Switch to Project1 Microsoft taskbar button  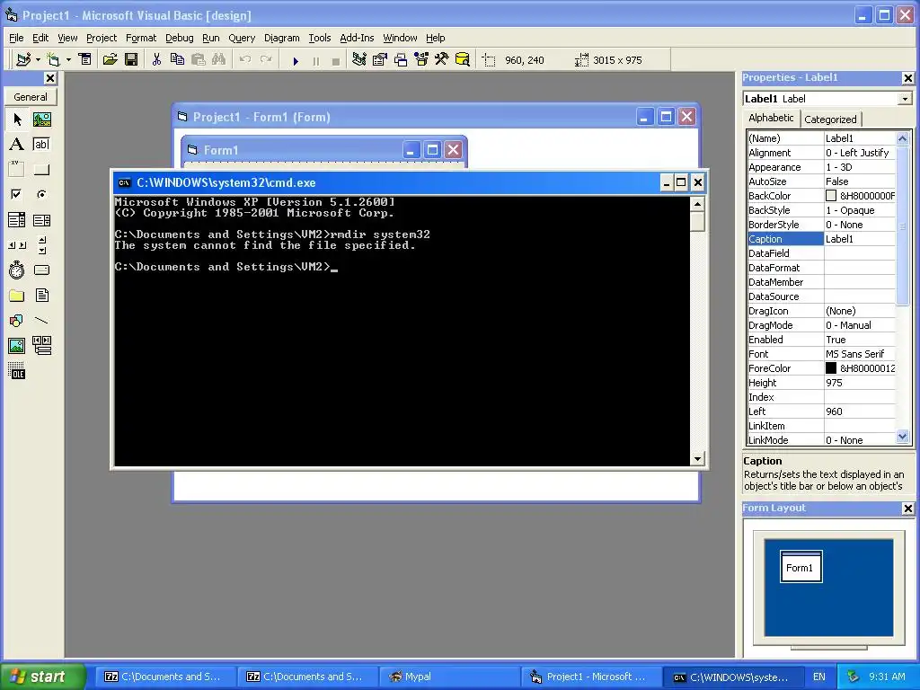[591, 677]
